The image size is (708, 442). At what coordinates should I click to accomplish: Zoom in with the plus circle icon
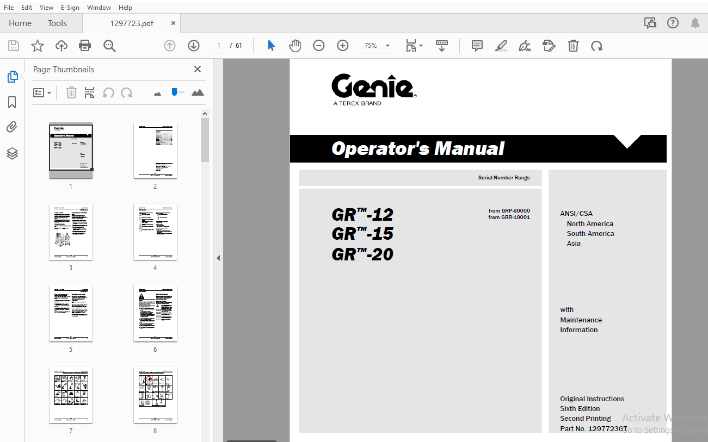343,46
